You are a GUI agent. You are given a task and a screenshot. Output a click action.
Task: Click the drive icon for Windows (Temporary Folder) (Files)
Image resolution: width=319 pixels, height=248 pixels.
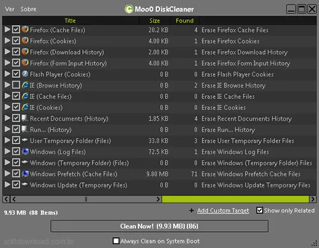(25, 162)
